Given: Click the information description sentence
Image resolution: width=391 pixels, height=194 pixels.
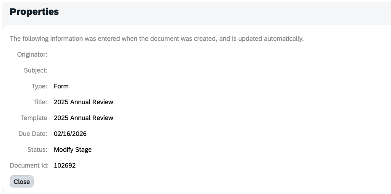Looking at the screenshot, I should 157,39.
